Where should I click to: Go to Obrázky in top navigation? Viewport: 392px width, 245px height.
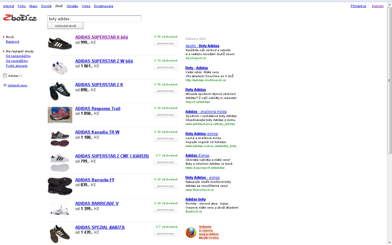pyautogui.click(x=72, y=6)
